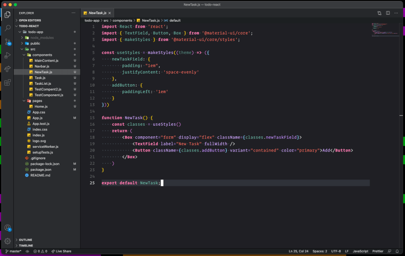Click the code minimap preview

(385, 30)
